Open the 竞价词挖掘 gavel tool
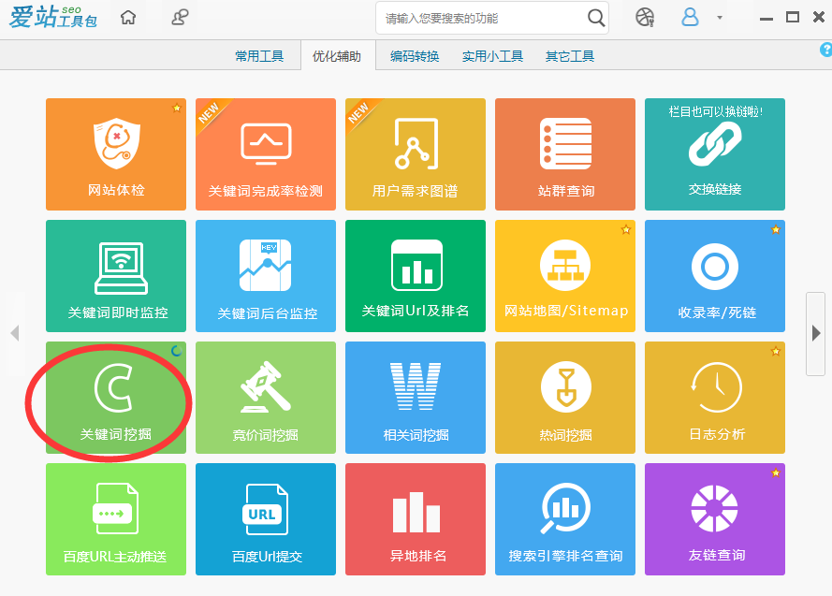 point(266,398)
